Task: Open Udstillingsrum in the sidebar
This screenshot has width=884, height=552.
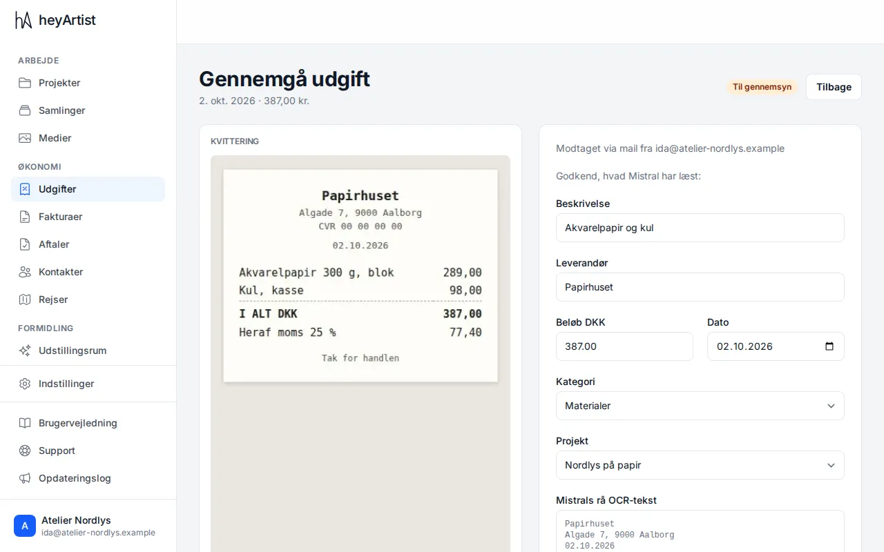Action: (x=88, y=351)
